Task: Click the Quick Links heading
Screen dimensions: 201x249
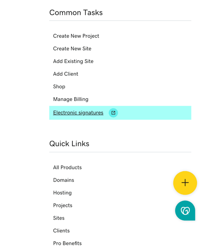Action: (x=69, y=144)
